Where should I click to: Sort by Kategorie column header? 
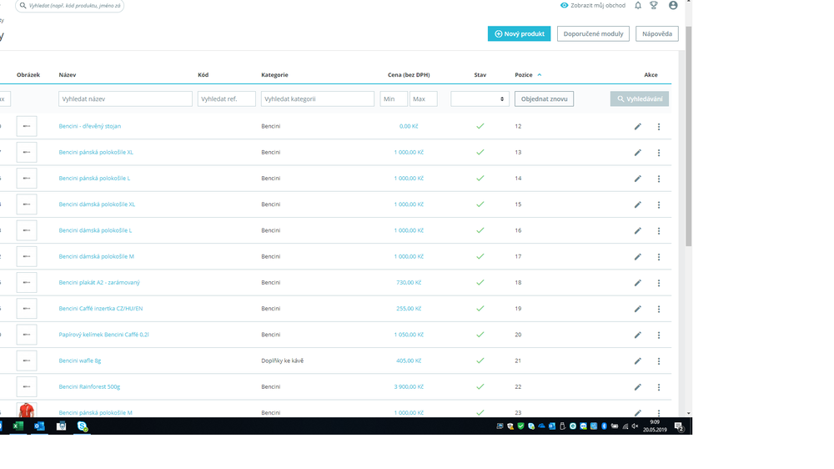(x=274, y=75)
